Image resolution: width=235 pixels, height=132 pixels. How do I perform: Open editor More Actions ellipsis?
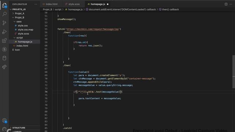coord(231,4)
